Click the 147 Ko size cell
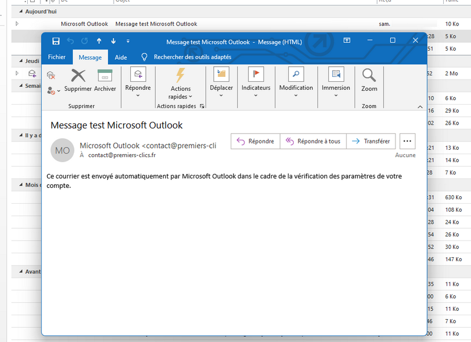 tap(453, 259)
